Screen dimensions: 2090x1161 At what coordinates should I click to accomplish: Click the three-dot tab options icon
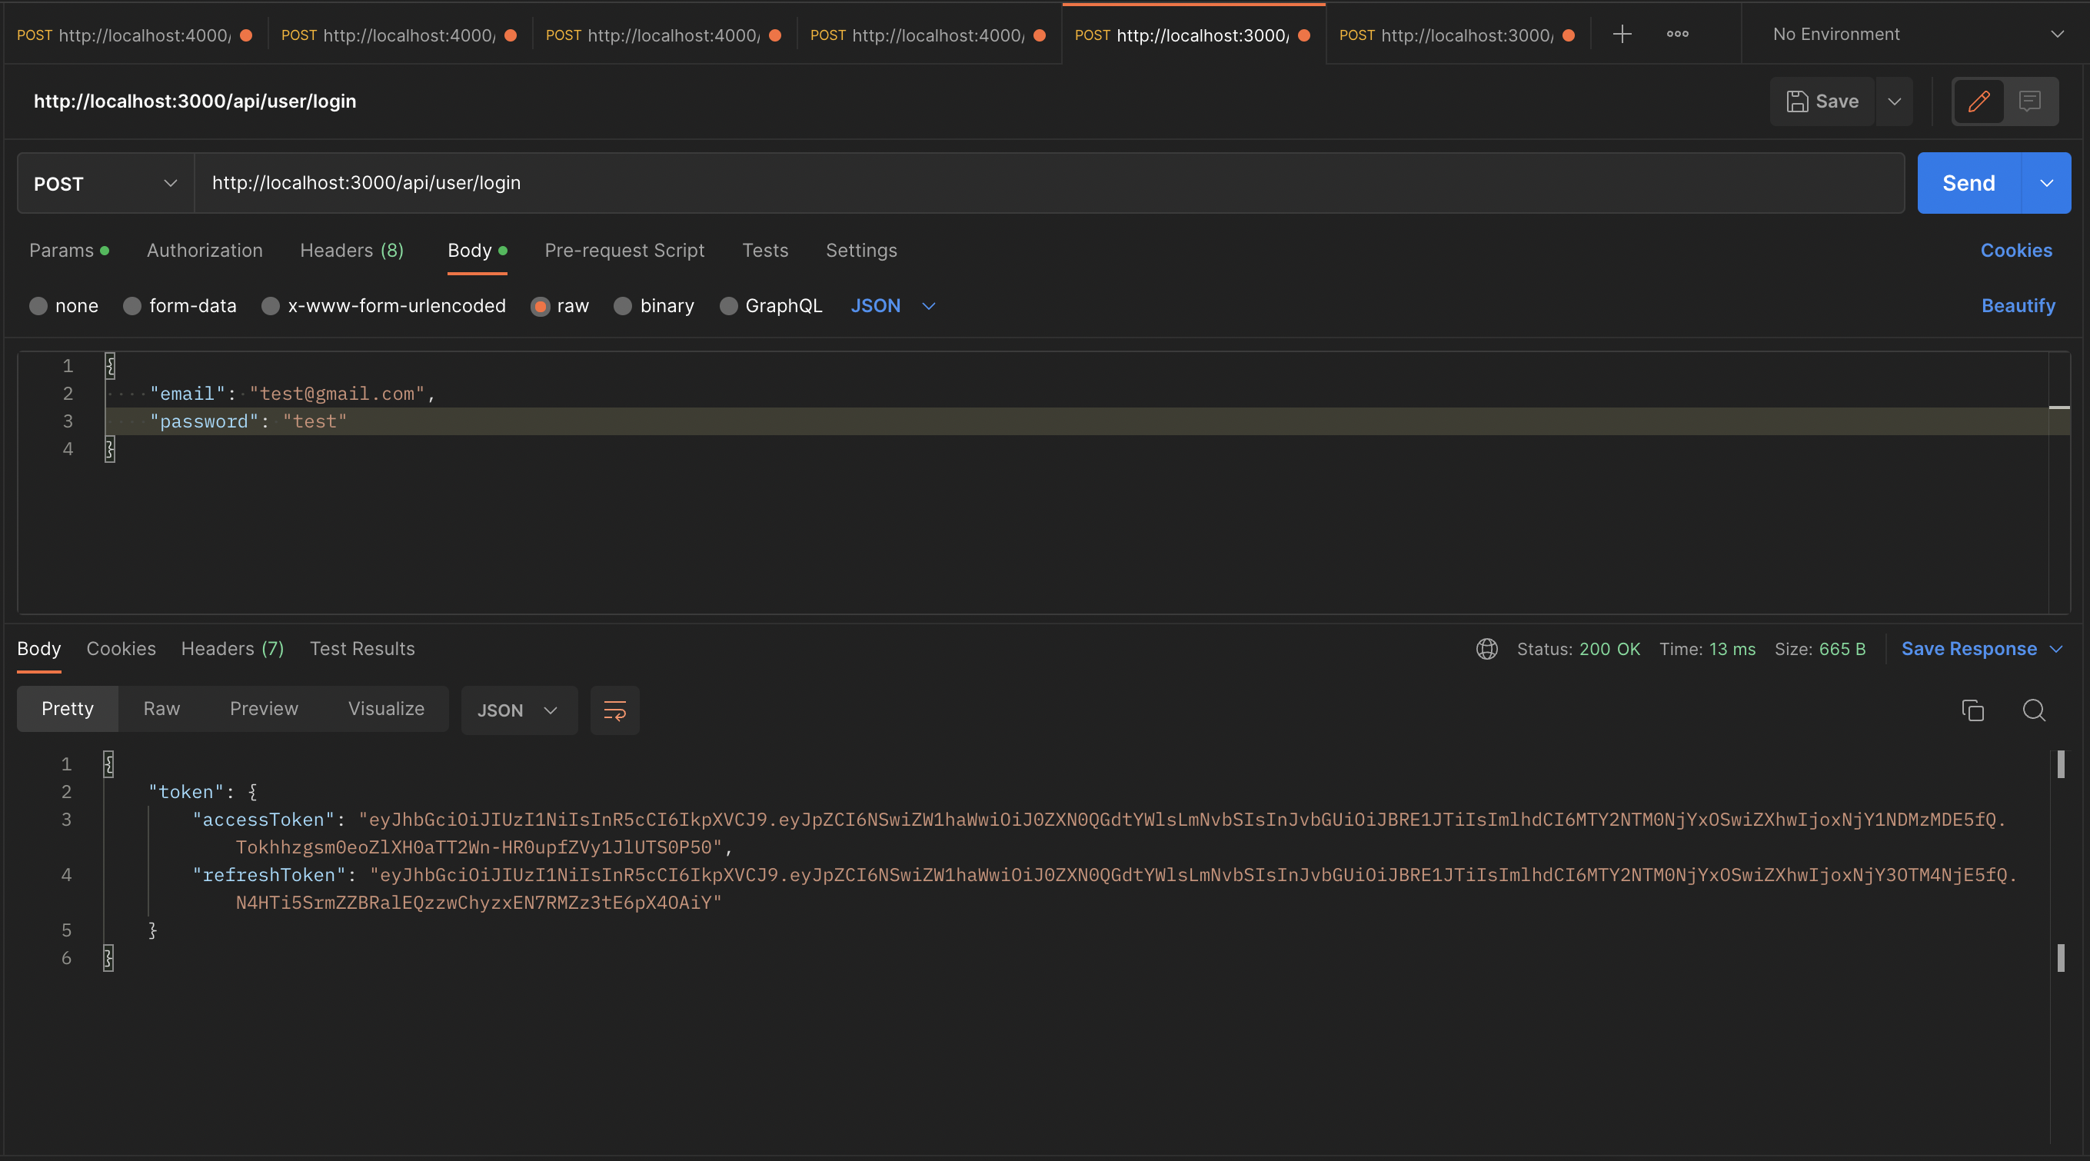1677,34
